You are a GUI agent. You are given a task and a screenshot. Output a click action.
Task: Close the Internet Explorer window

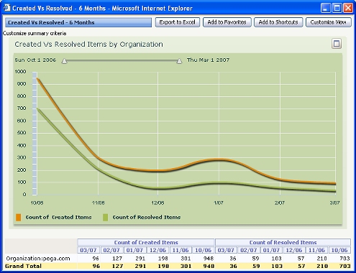click(x=348, y=8)
